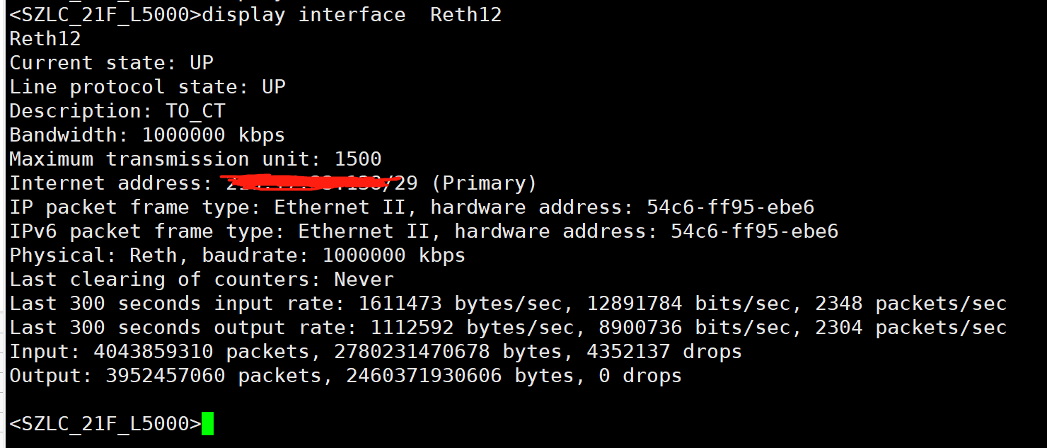
Task: Click 'Physical: Reth, baudrate' line
Action: (x=237, y=255)
